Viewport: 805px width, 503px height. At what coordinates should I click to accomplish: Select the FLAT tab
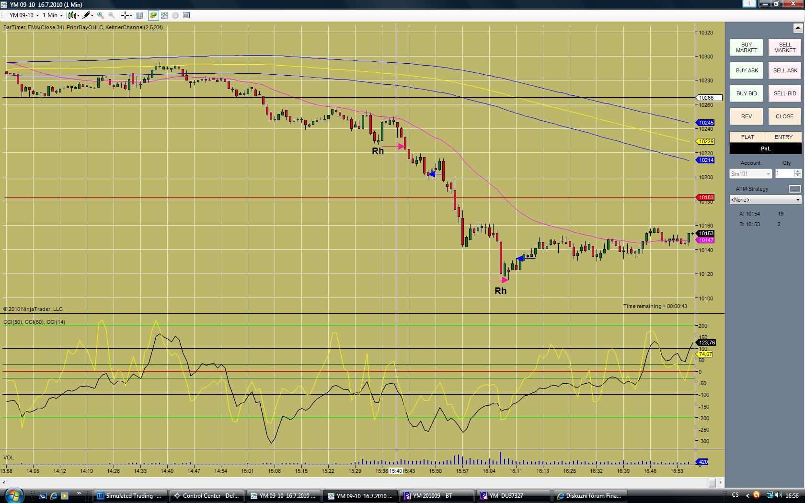coord(747,137)
